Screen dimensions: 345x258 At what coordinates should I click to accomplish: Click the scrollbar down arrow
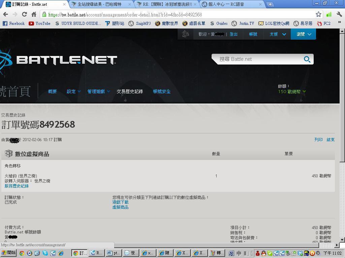click(x=342, y=240)
